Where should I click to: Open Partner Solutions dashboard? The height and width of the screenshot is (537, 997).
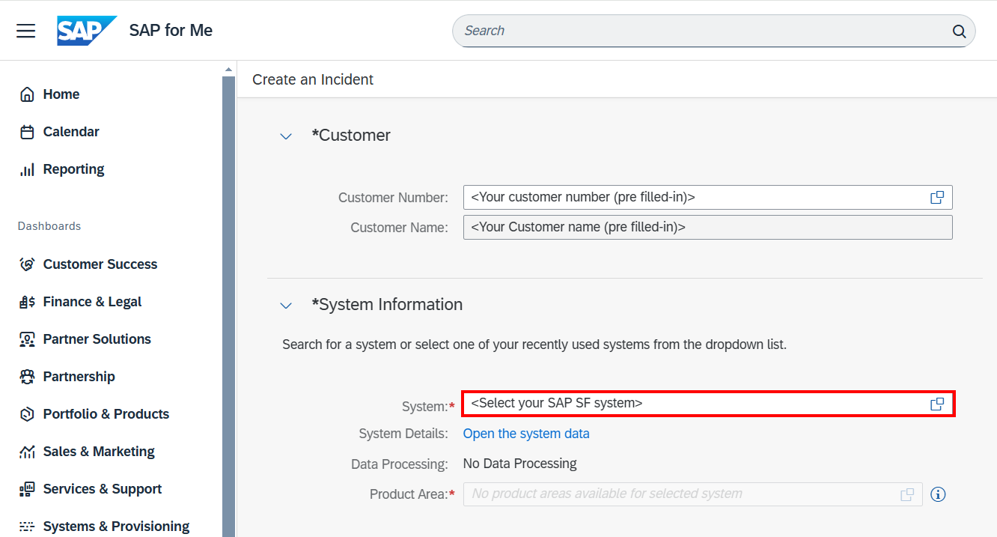pyautogui.click(x=97, y=339)
